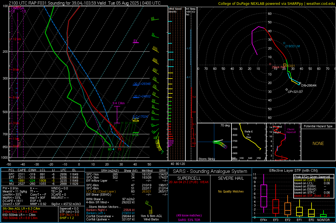Click the Storm Slinky circles plot
Viewport: 336px width, 223px height.
[220, 144]
